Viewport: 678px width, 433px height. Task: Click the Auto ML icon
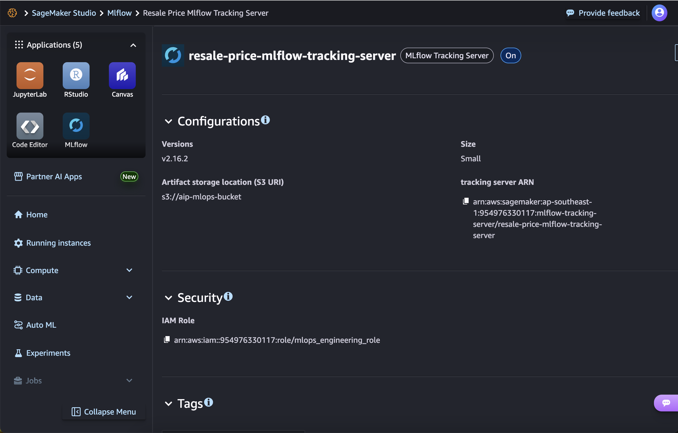(x=18, y=325)
